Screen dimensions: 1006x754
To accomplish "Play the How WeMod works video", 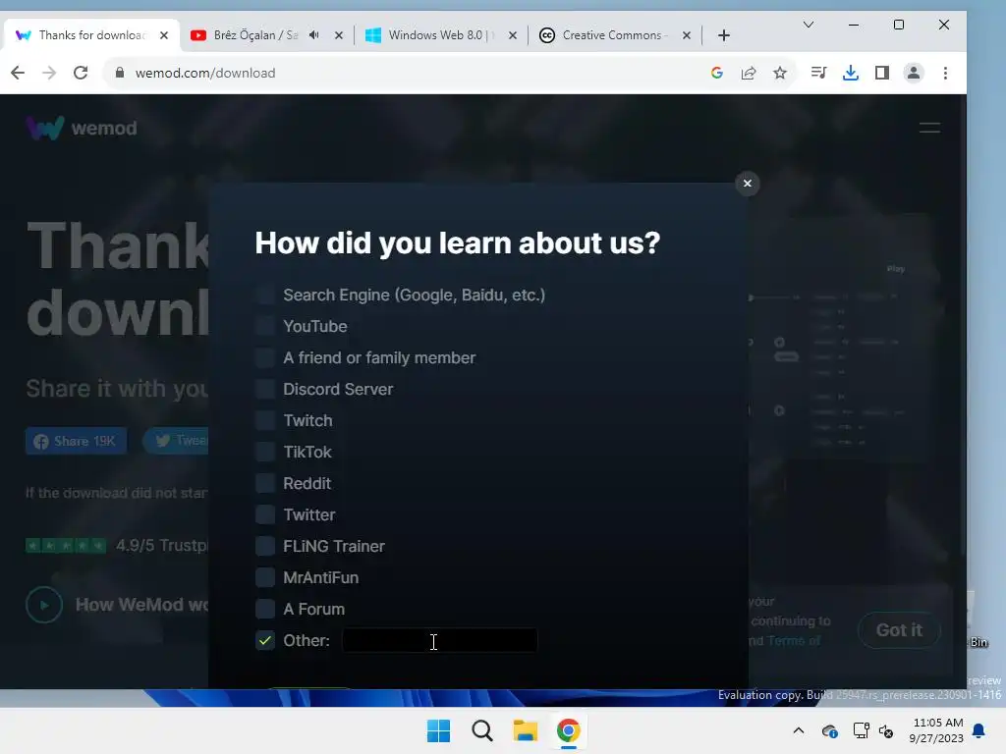I will [44, 605].
